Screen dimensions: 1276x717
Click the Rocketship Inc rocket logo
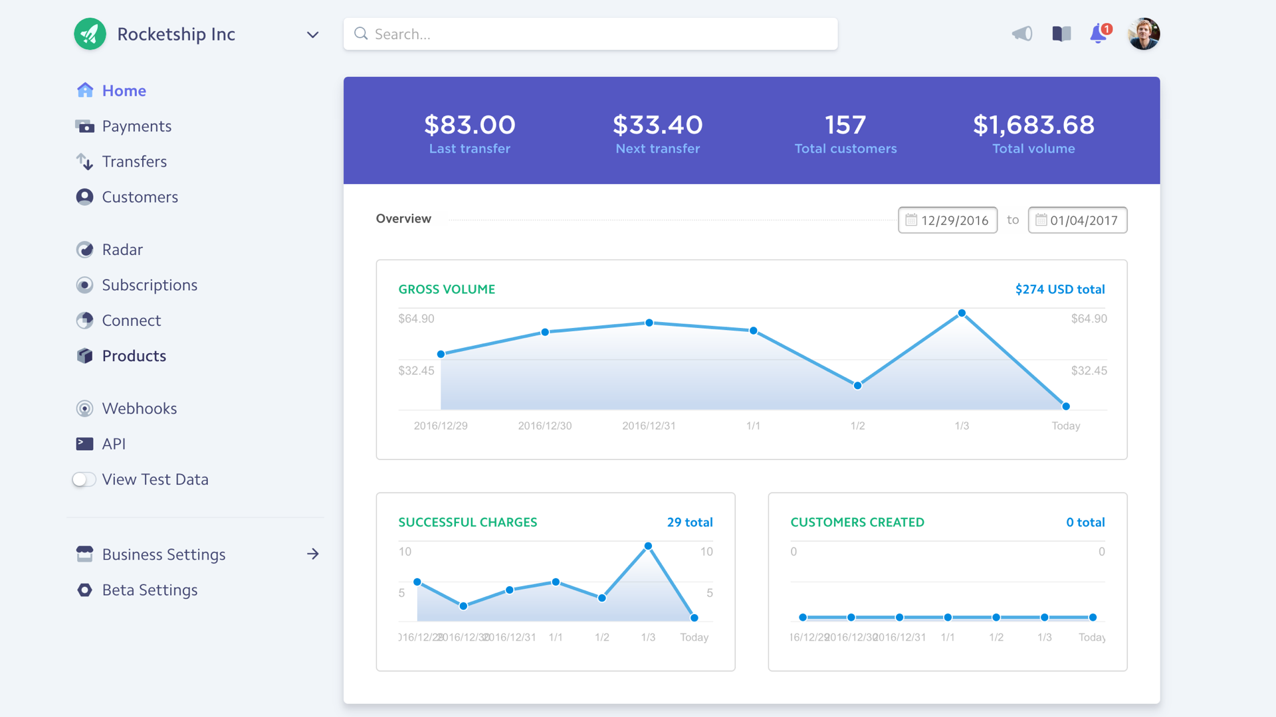90,34
